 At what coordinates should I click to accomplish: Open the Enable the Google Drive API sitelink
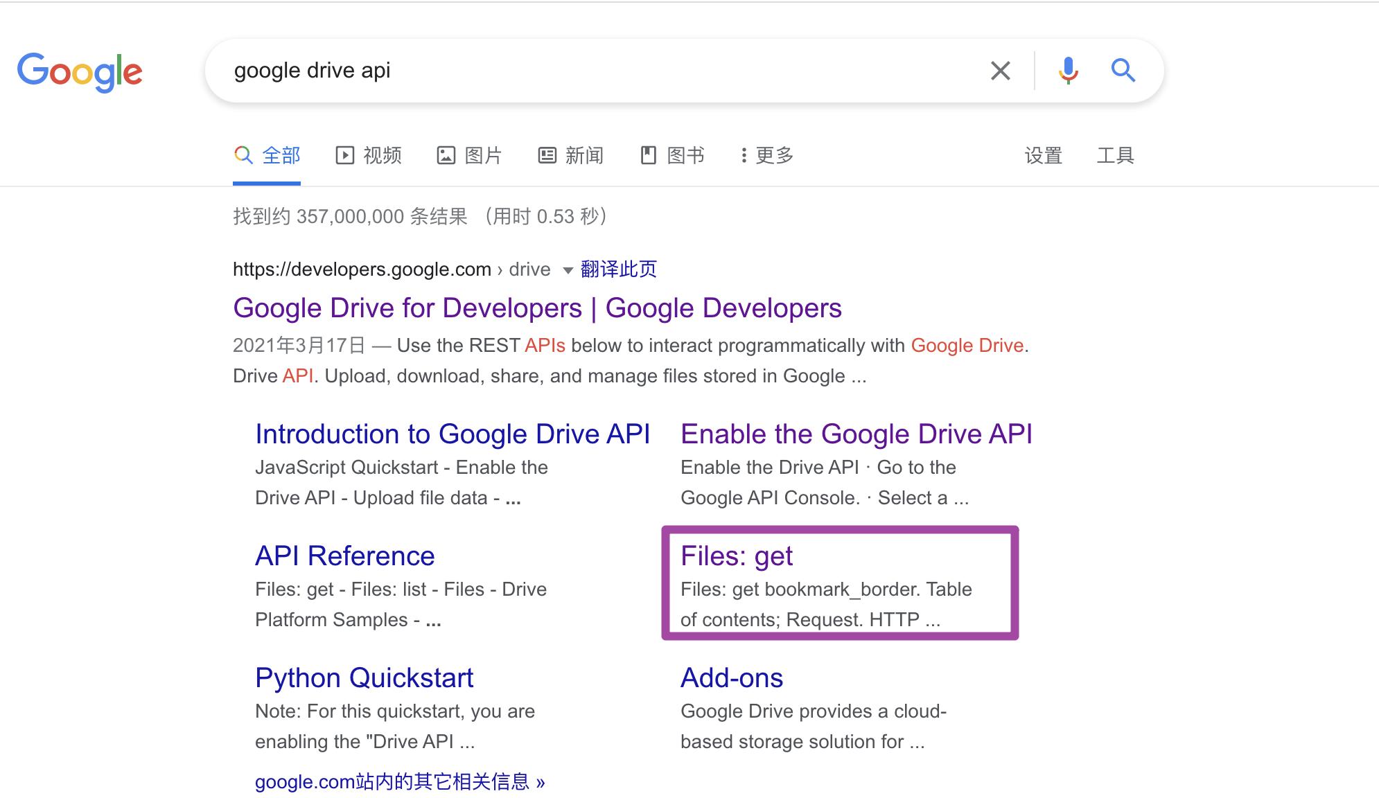coord(857,434)
